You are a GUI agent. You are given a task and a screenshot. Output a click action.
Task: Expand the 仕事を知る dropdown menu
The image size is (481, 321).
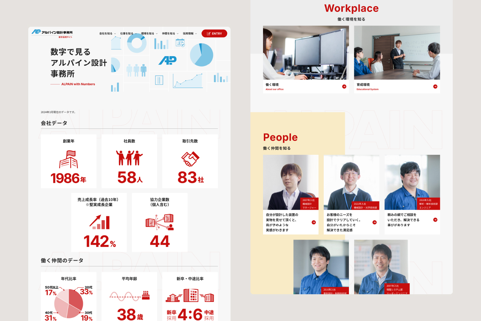point(128,34)
